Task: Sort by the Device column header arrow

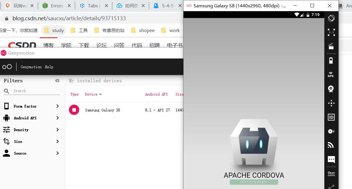Action: [x=100, y=94]
